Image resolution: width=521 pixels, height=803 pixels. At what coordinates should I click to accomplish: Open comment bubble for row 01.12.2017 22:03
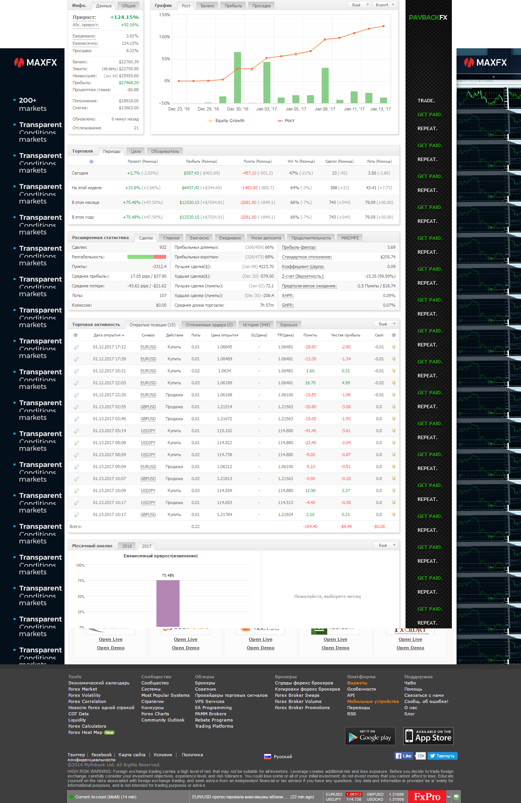[x=394, y=383]
